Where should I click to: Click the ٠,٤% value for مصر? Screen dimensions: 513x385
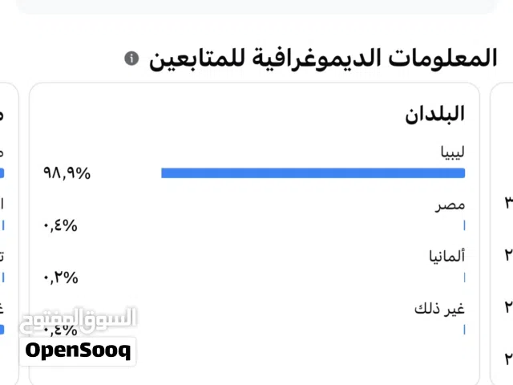tap(60, 225)
